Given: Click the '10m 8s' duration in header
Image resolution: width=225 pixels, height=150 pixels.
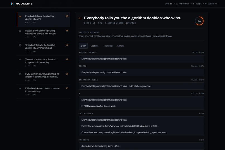Looking at the screenshot, I should (169, 4).
